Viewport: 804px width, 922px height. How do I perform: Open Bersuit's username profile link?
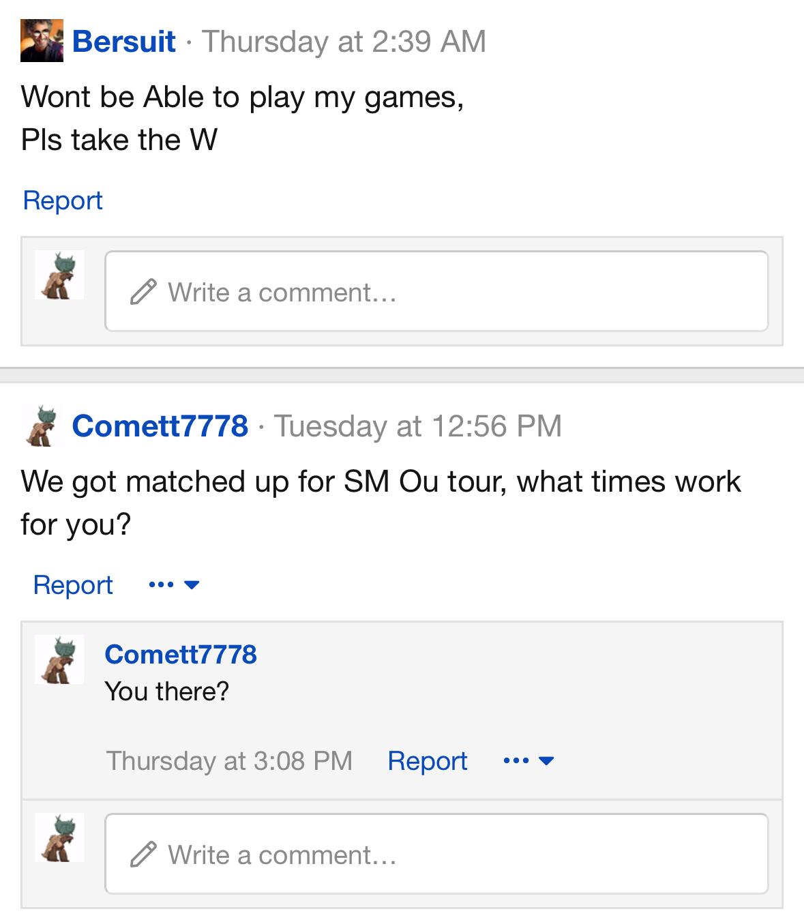tap(124, 42)
